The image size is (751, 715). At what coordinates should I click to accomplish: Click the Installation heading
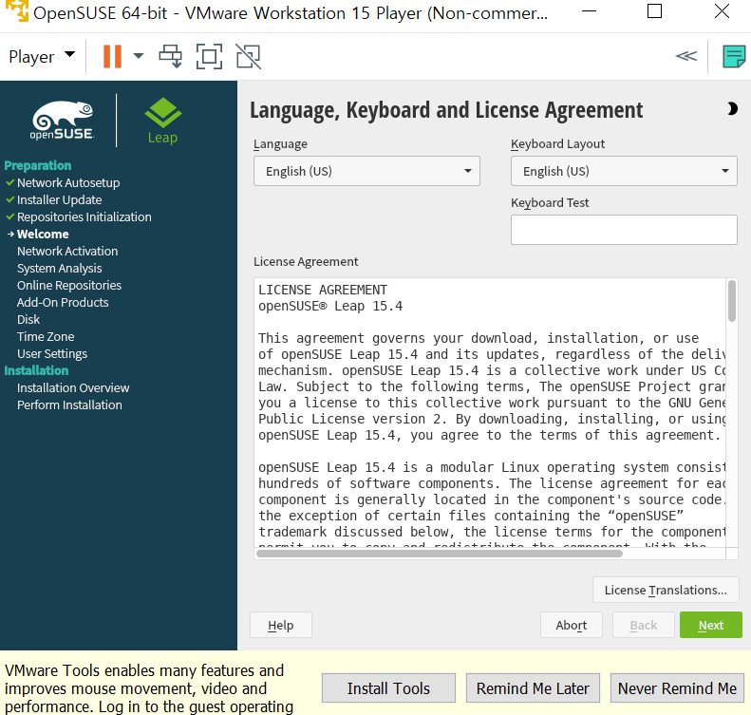point(36,370)
